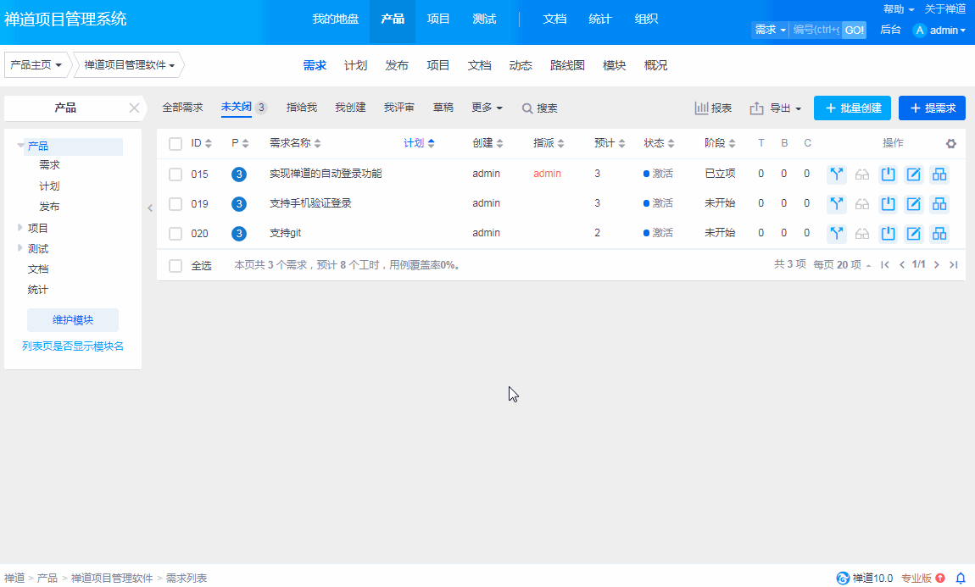Check the box for story 015
Screen dimensions: 975x587
[x=175, y=174]
